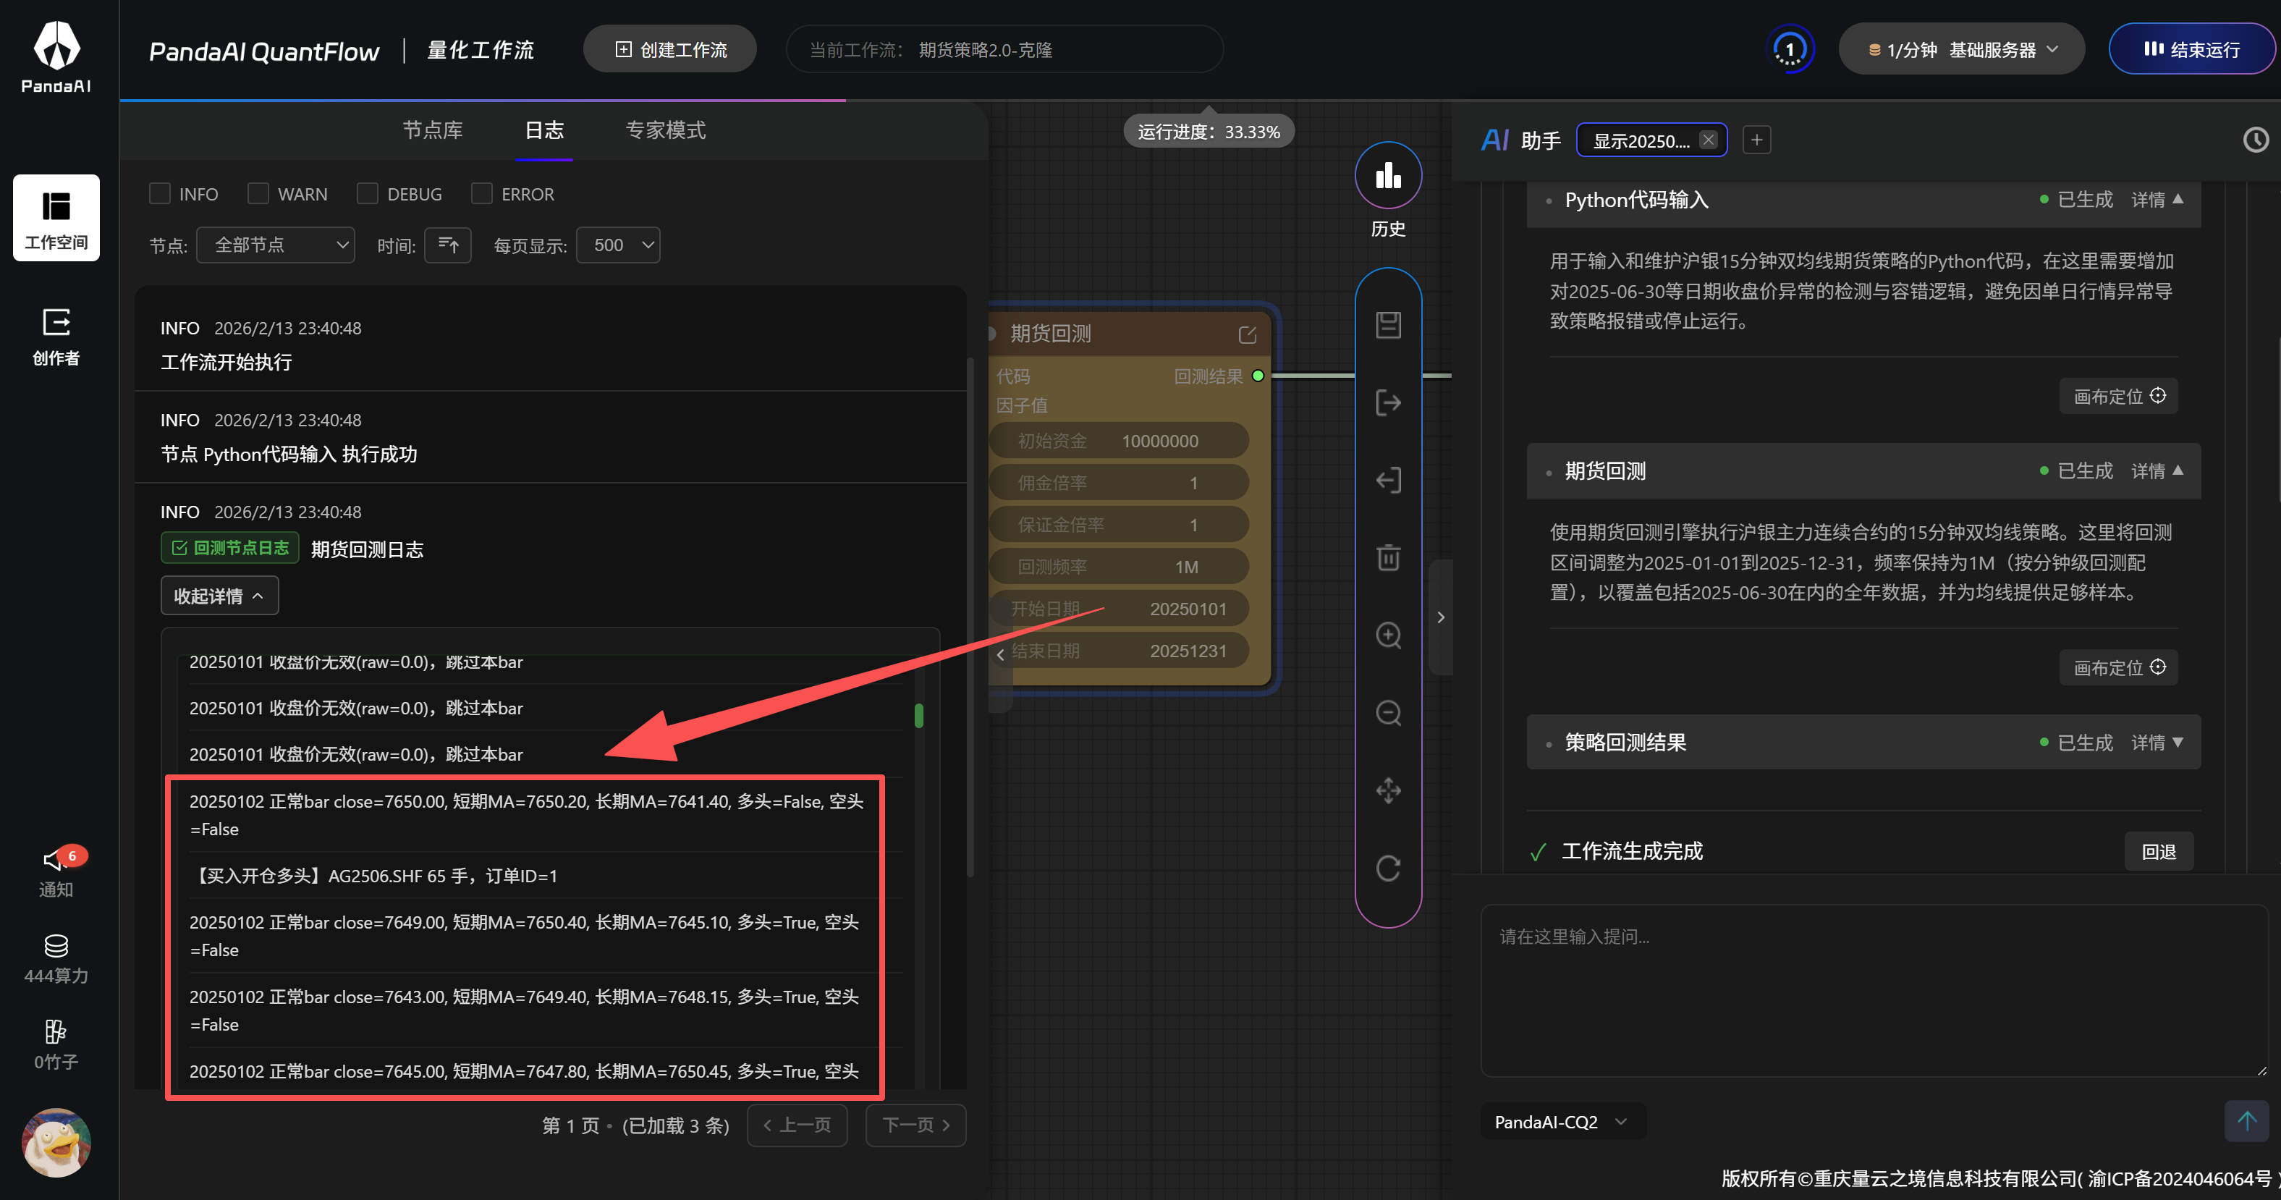The height and width of the screenshot is (1200, 2281).
Task: Enable the WARN log filter checkbox
Action: pyautogui.click(x=258, y=194)
